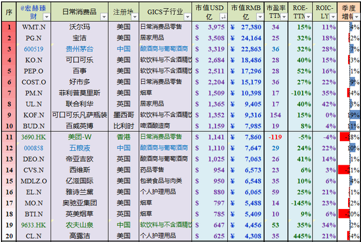
Task: Select ticker cell KO.N
Action: coord(34,60)
